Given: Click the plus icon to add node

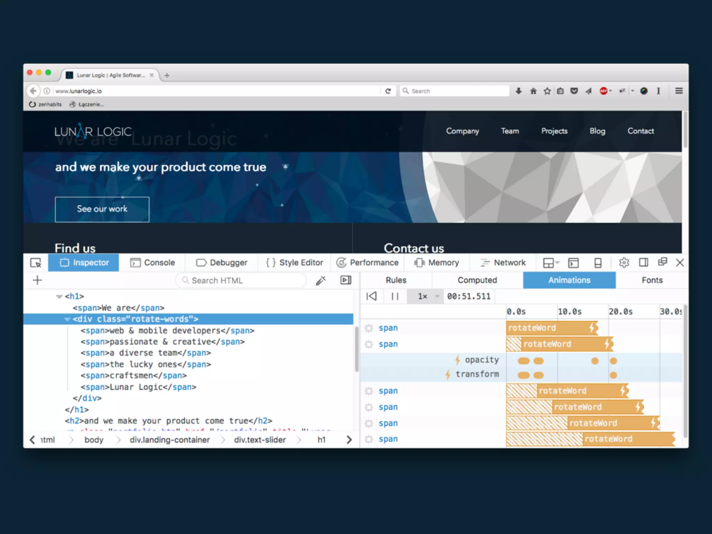Looking at the screenshot, I should (37, 280).
